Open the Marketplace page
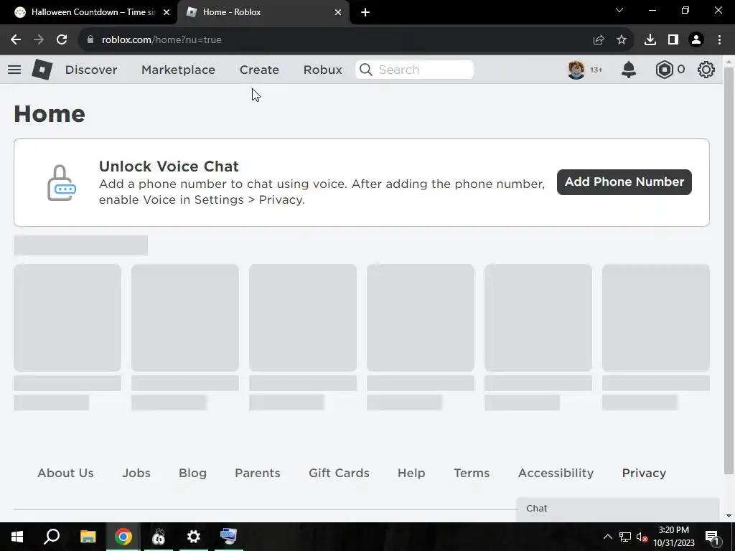 click(x=178, y=70)
